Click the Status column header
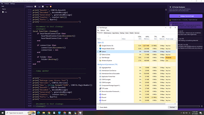Screen dimensions: 204x115 tap(128, 38)
